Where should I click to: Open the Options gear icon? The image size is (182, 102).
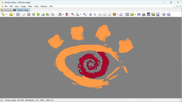164,14
